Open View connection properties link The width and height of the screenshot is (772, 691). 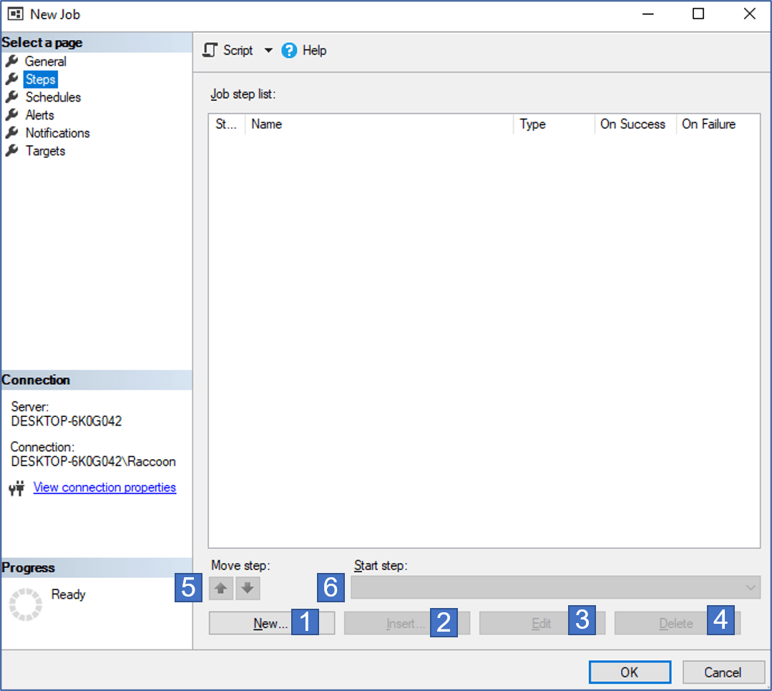[x=104, y=487]
